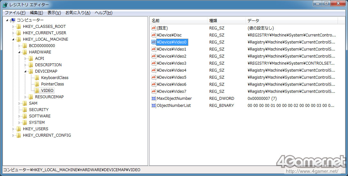Expand the HKEY_CURRENT_USER key
Screen dimensions: 348x176
tap(13, 33)
